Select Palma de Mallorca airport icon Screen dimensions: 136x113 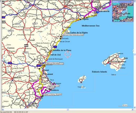(110, 63)
